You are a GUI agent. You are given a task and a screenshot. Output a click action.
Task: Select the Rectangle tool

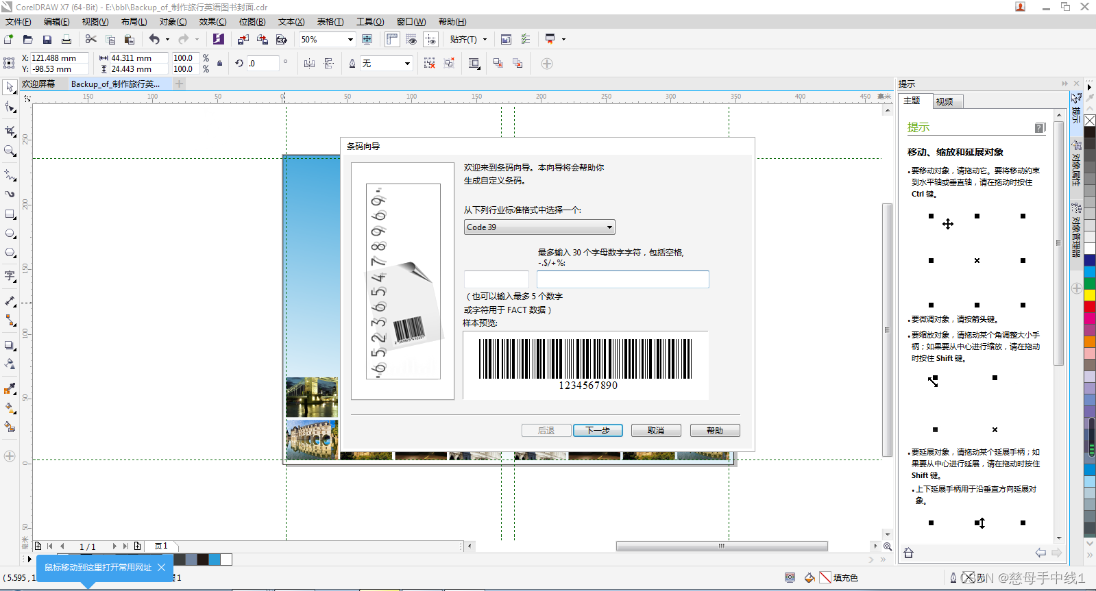(x=10, y=214)
